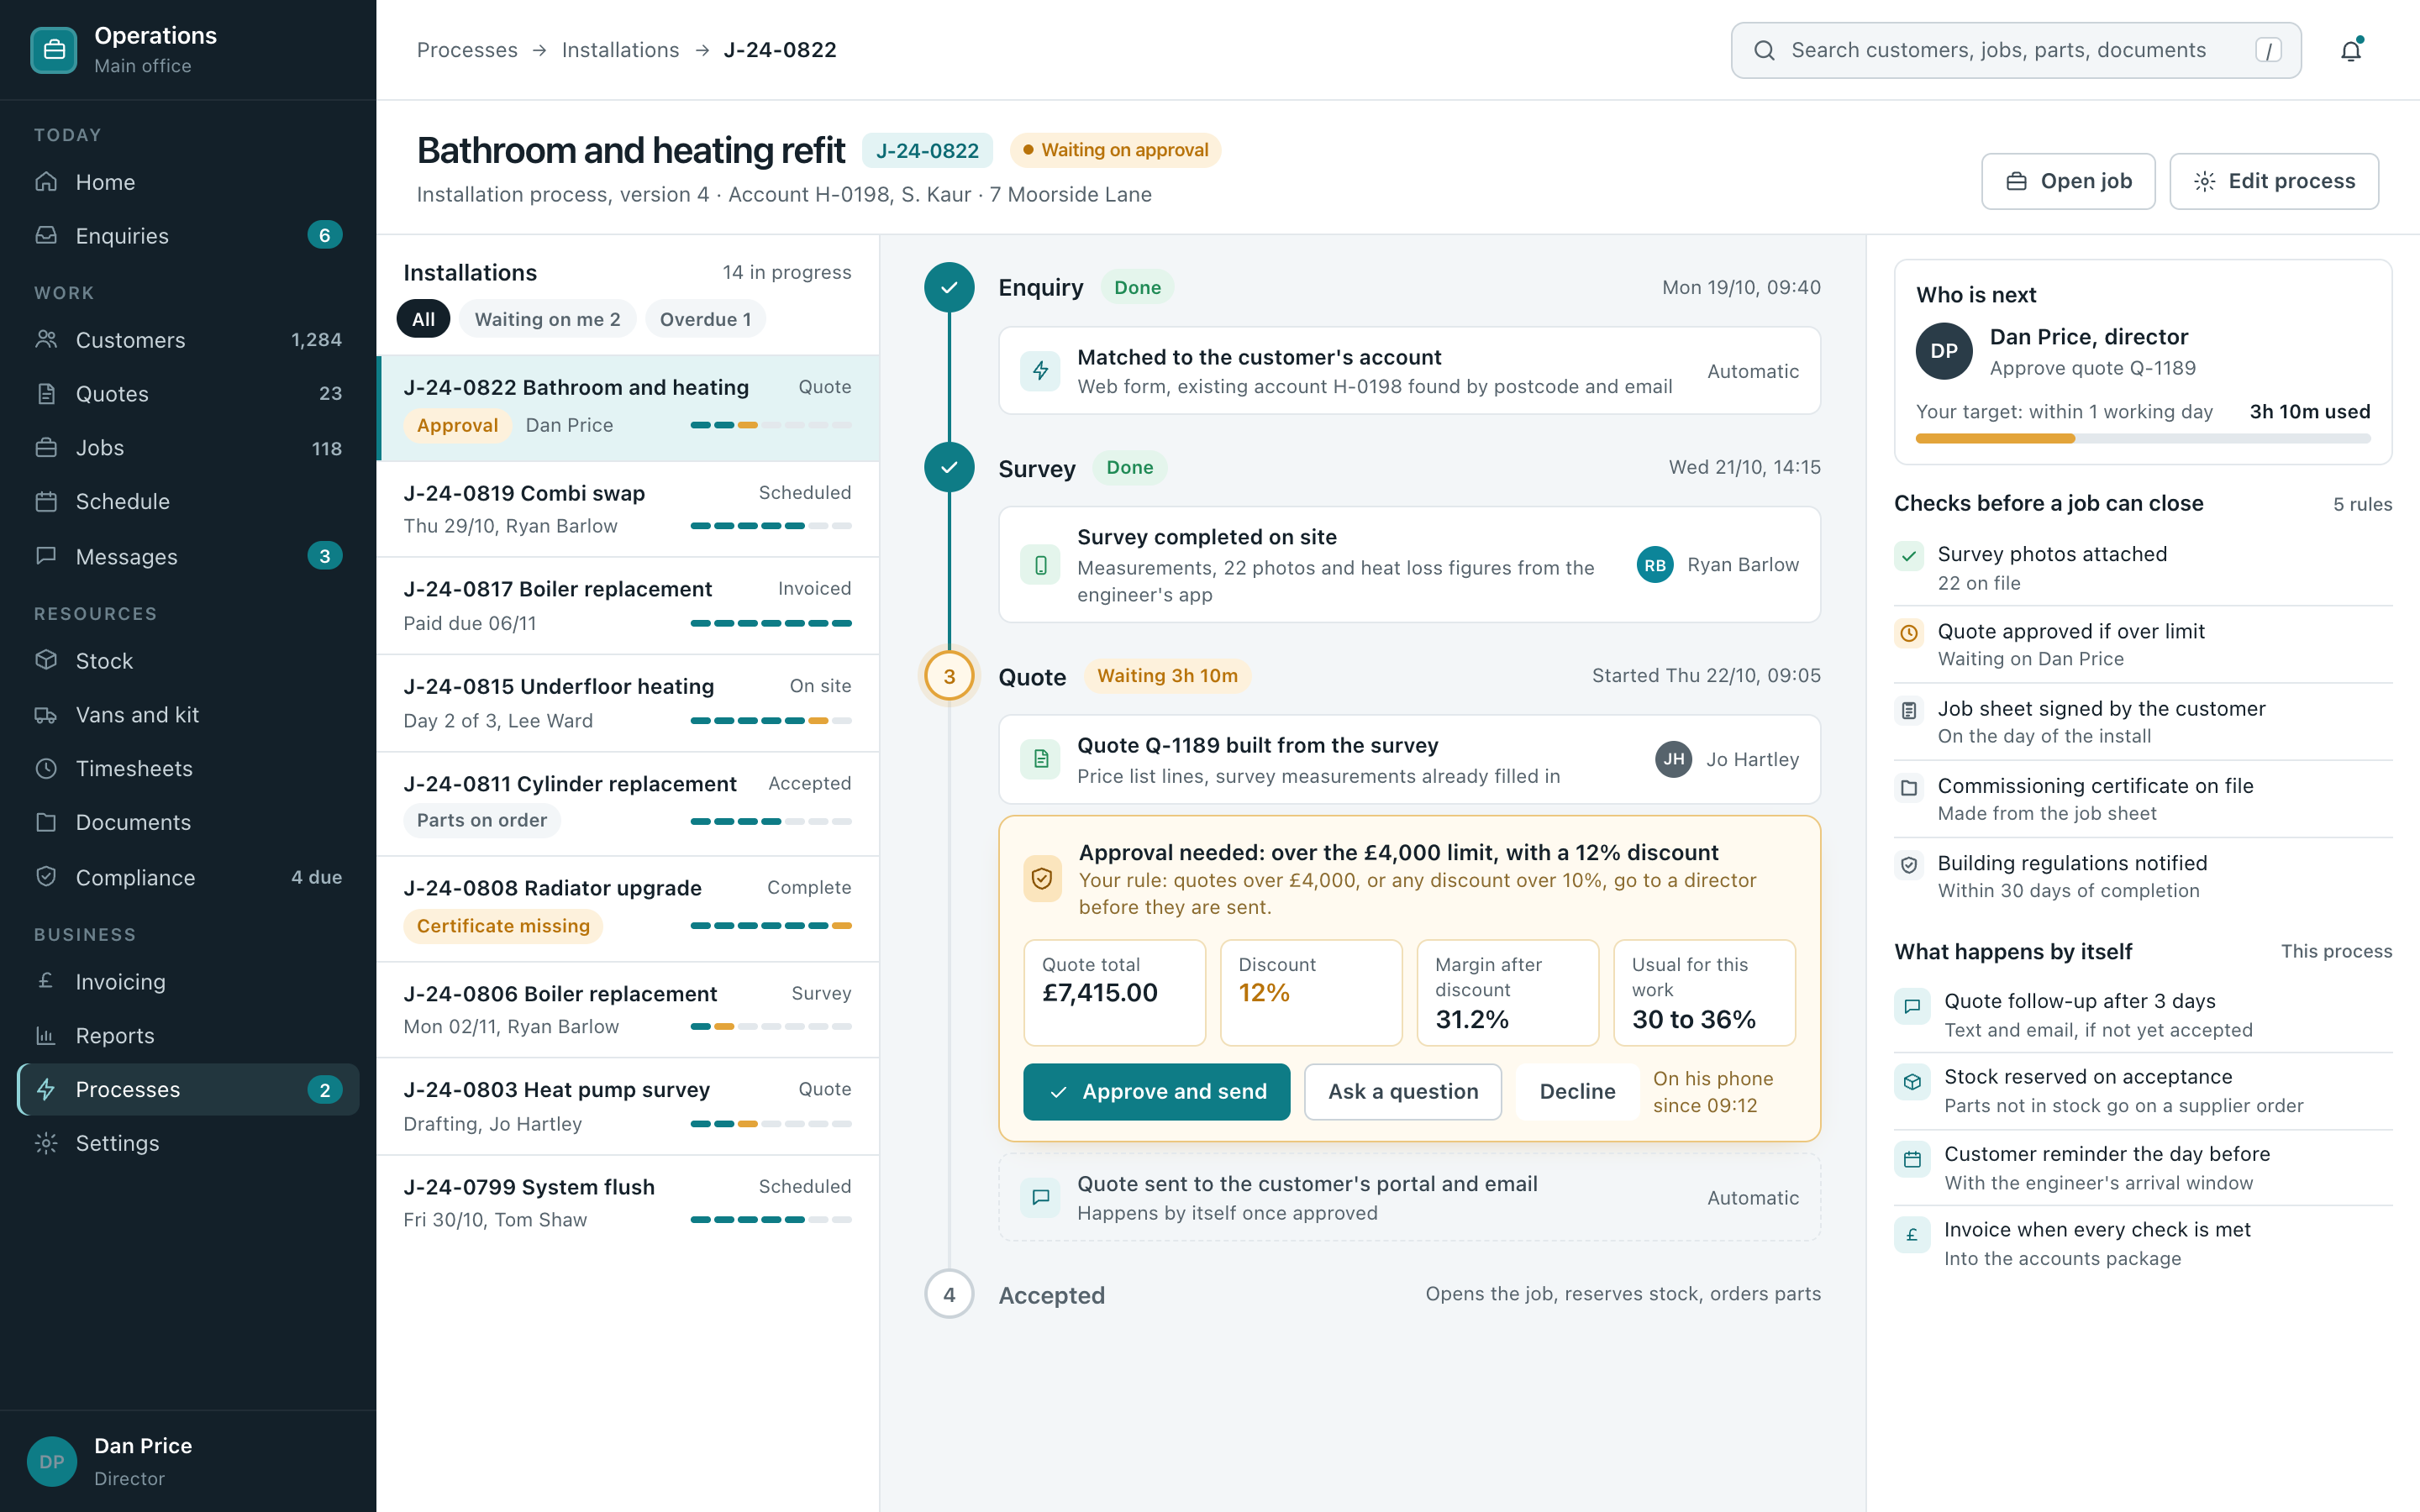Screen dimensions: 2420x1512
Task: Filter by Waiting on me 2
Action: (547, 319)
